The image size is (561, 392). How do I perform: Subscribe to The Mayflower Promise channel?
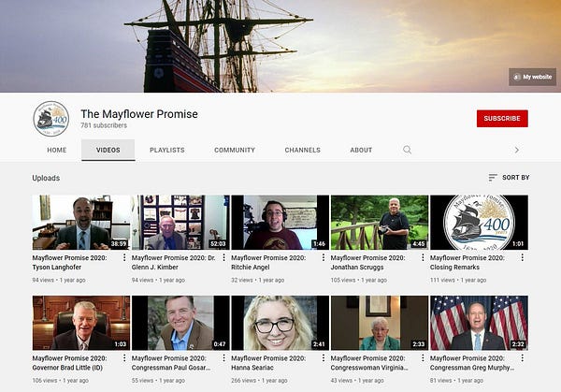[502, 119]
